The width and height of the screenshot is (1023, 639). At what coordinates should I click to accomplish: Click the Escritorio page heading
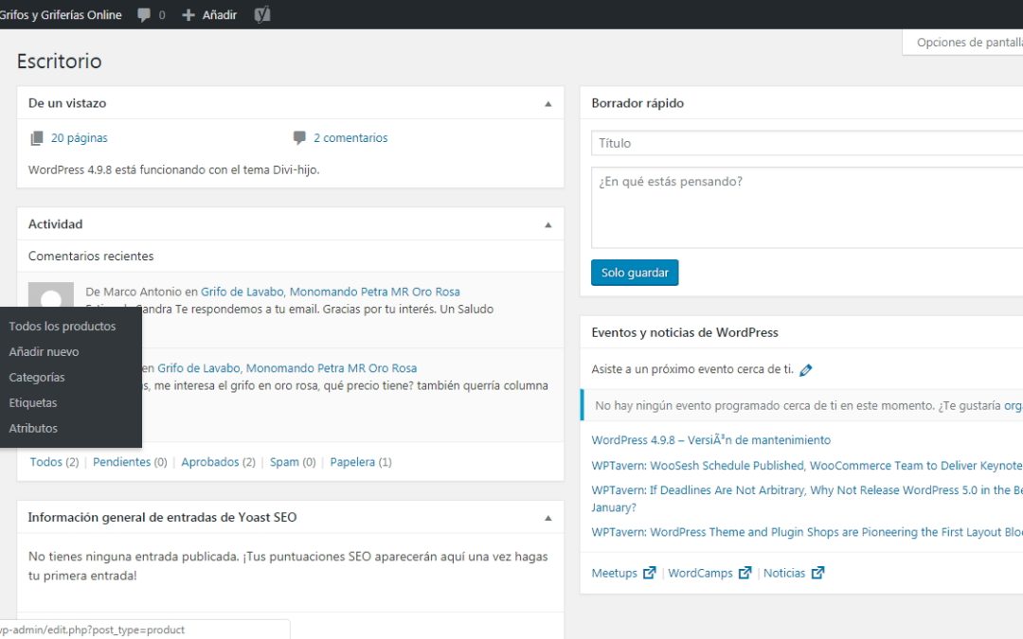60,62
